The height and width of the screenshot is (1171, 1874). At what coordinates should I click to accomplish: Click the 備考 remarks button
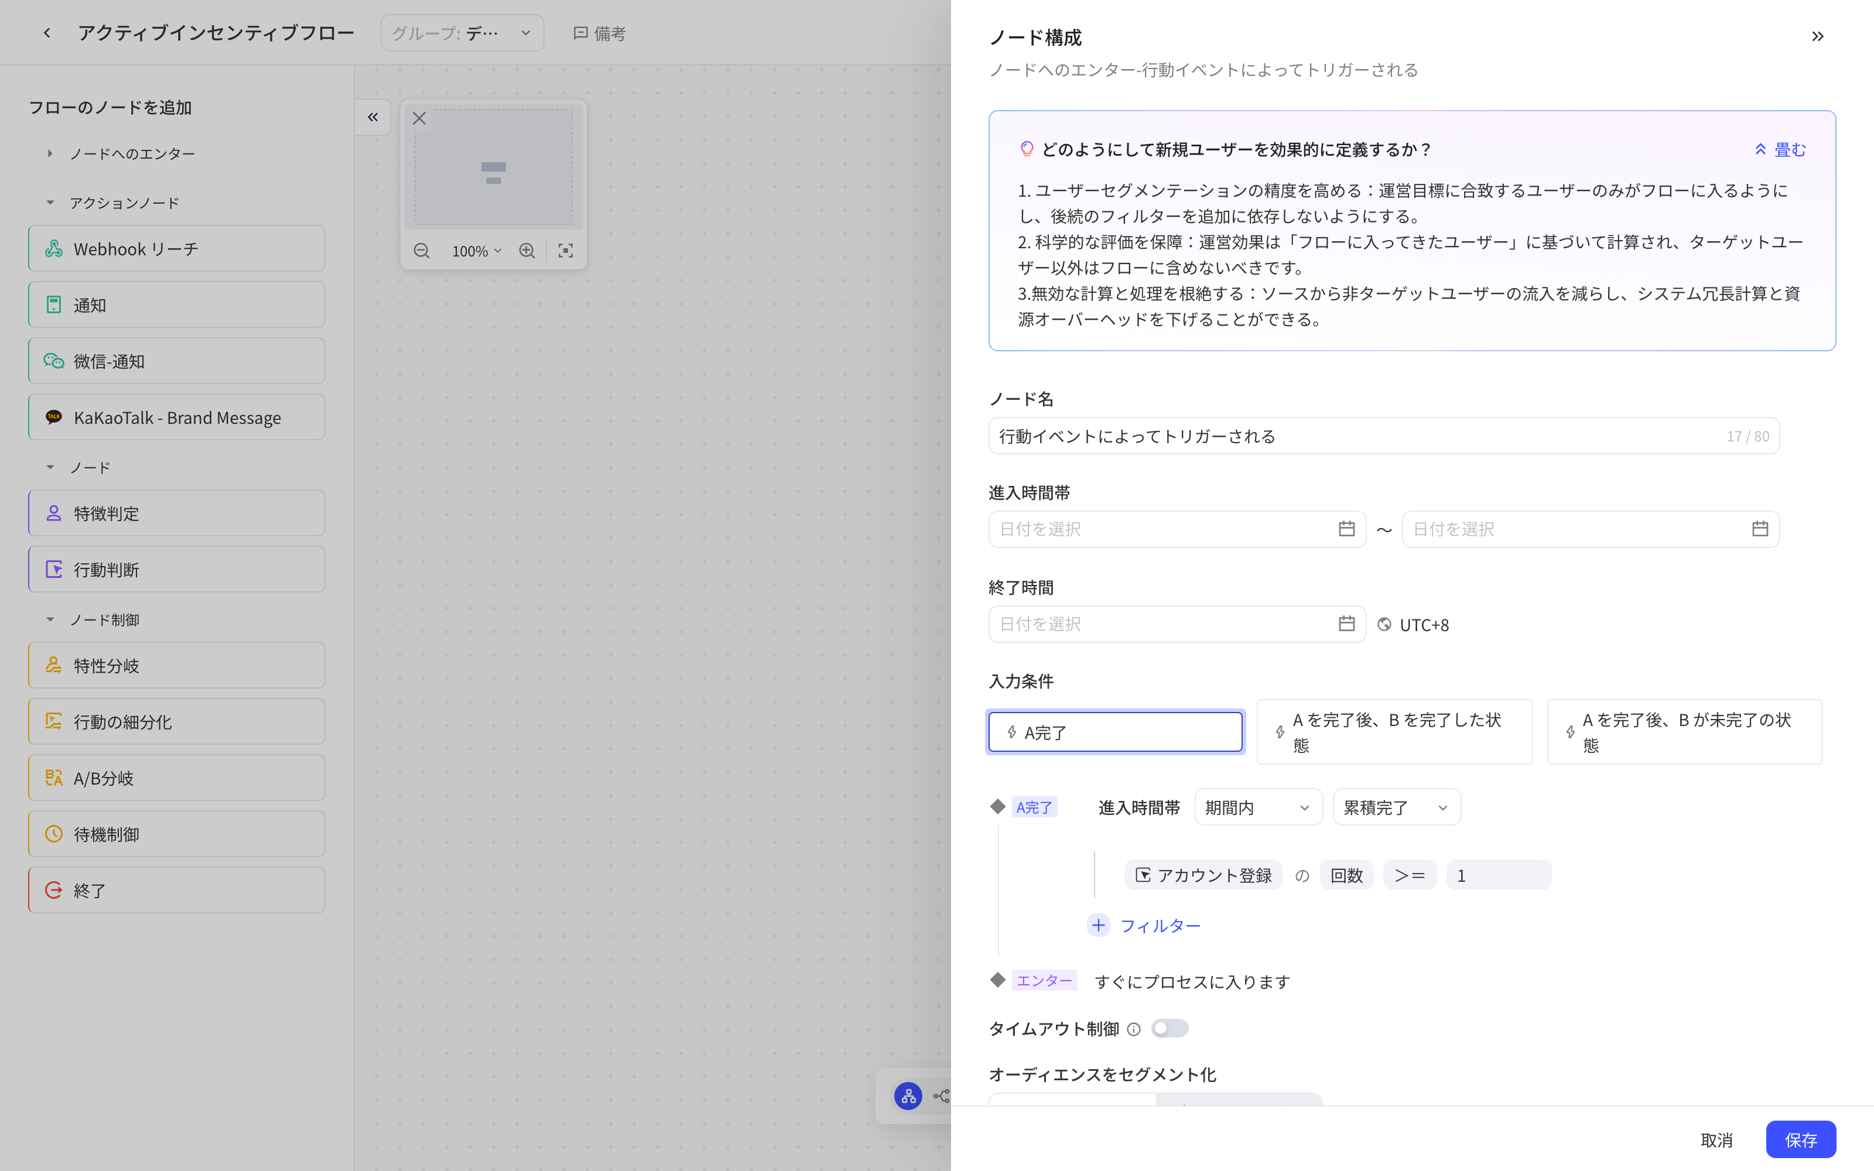[x=599, y=33]
